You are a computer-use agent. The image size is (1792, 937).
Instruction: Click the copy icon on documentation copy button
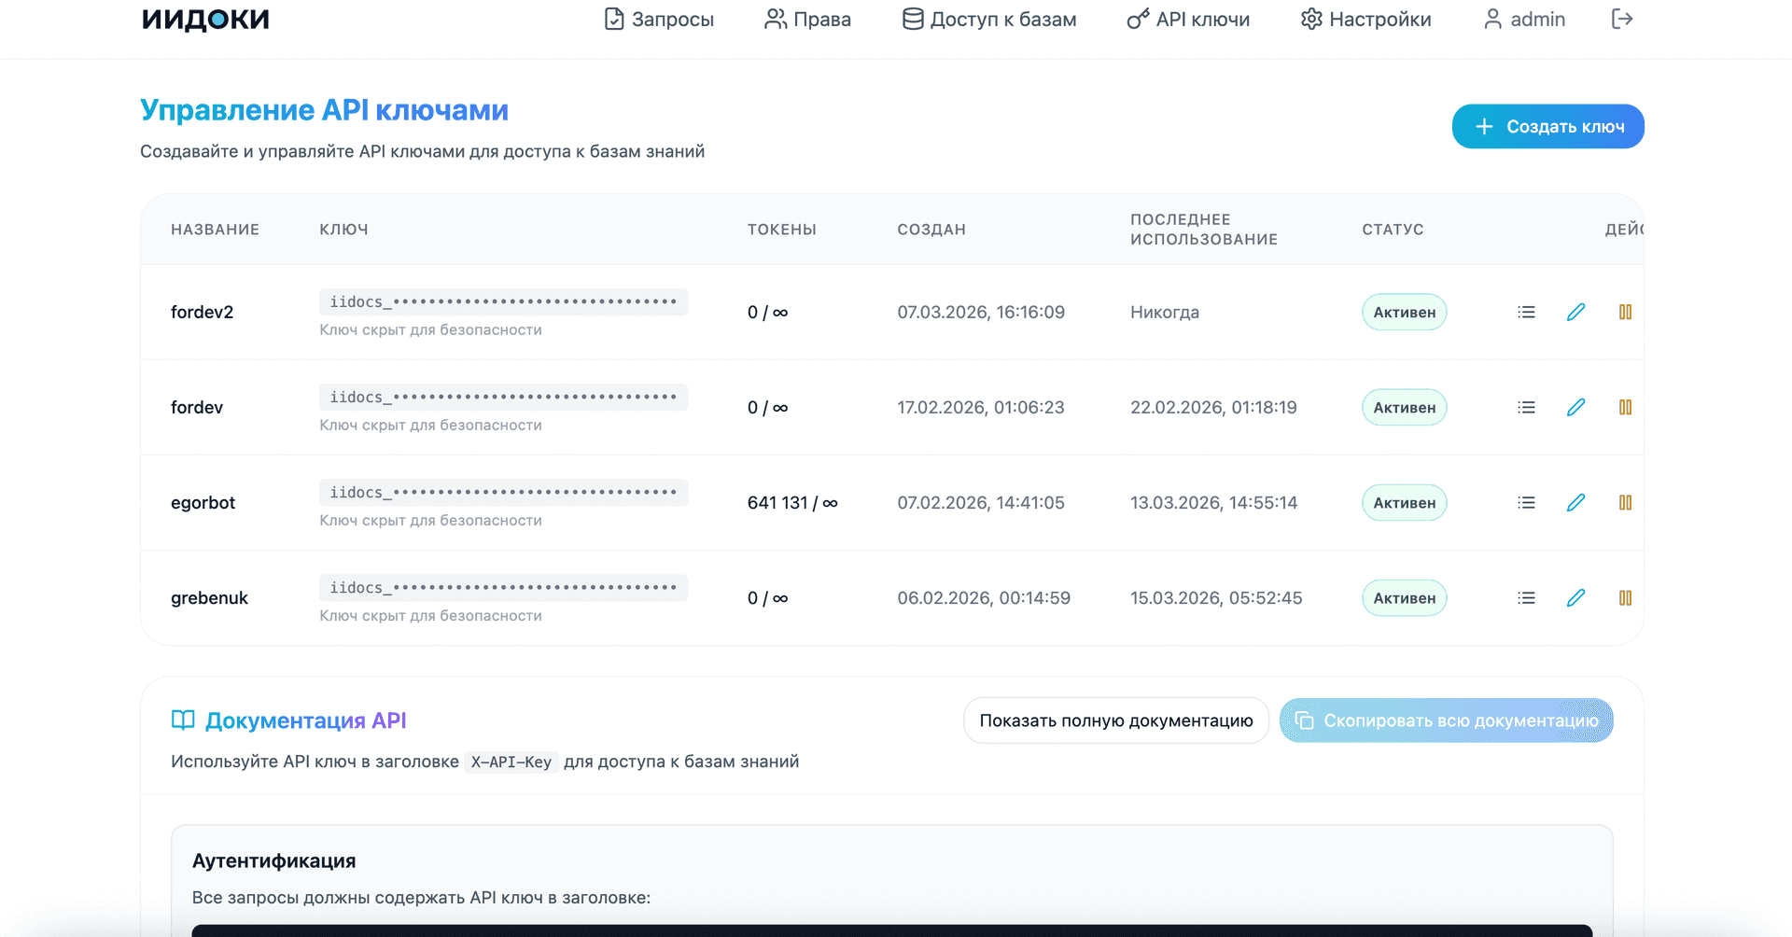(x=1304, y=720)
